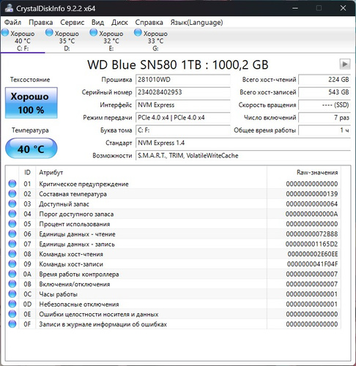The width and height of the screenshot is (356, 366).
Task: Click the Прошивка firmware field 281010WD
Action: click(x=183, y=80)
